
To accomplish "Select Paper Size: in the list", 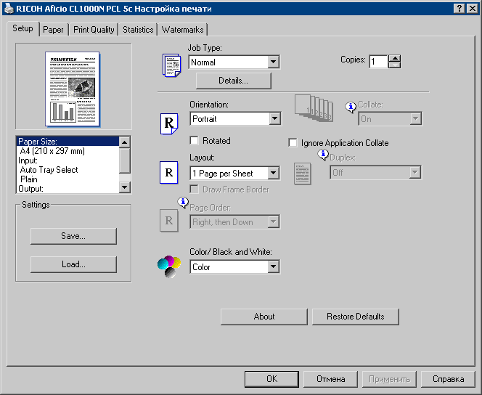I will (68, 142).
